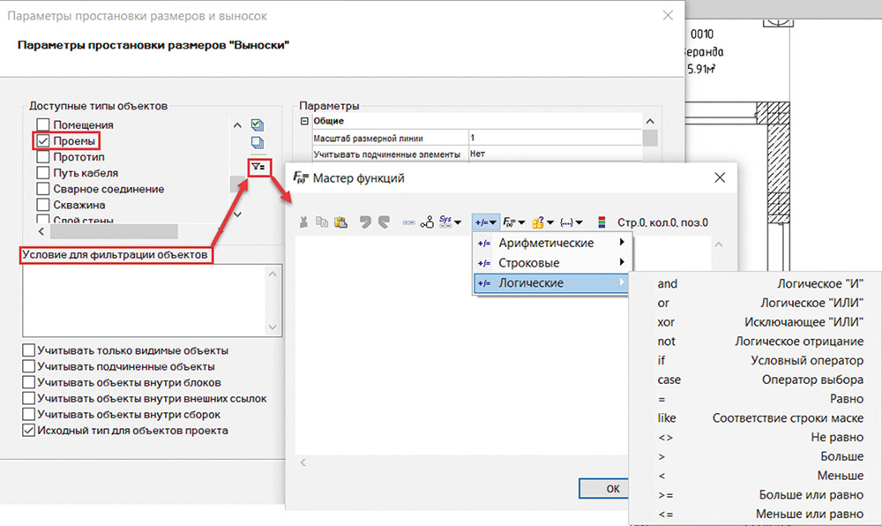Enable Учитывать только видимые объекты
882x526 pixels.
click(x=30, y=351)
